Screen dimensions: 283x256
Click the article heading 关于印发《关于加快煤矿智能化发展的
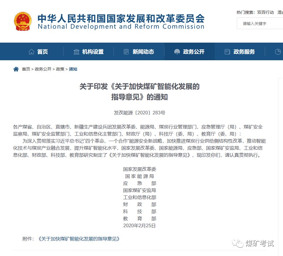[x=139, y=86]
